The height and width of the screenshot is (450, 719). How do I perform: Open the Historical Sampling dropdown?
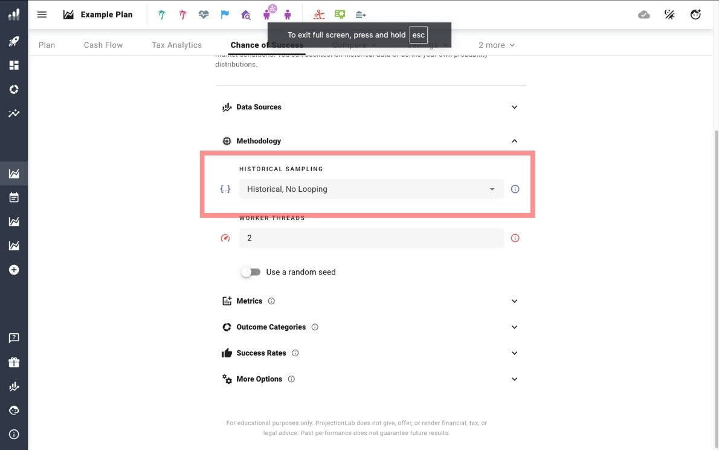pyautogui.click(x=371, y=189)
